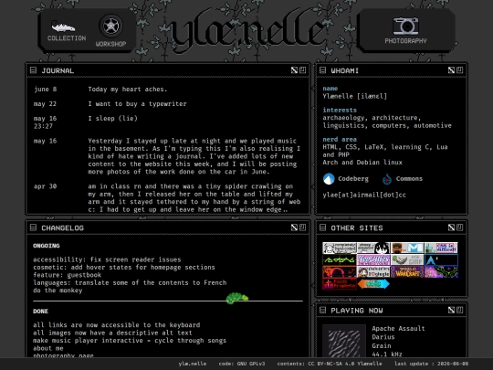Open the 'completely hand-coded' site badge
Image resolution: width=493 pixels, height=370 pixels.
point(340,248)
